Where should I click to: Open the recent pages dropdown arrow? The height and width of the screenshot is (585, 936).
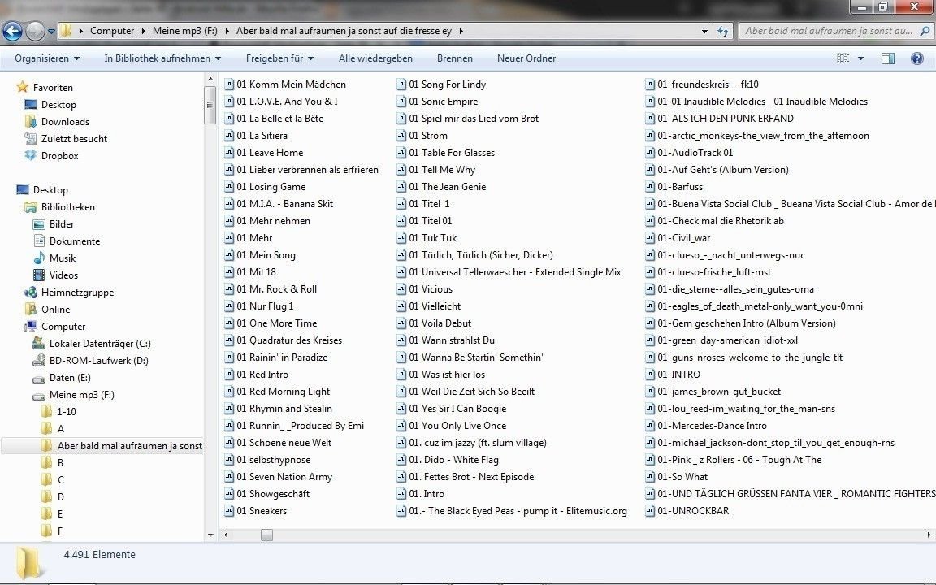pos(51,31)
